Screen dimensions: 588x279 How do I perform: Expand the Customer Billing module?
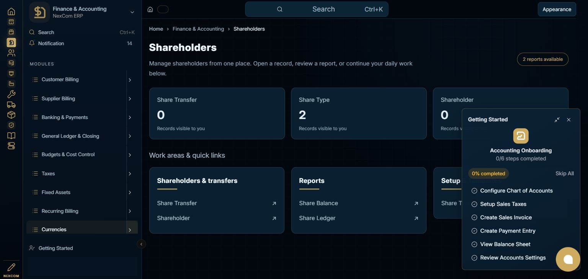130,80
